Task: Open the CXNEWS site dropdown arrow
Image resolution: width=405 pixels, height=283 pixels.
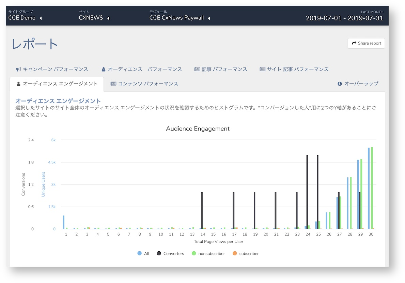Action: [x=108, y=18]
